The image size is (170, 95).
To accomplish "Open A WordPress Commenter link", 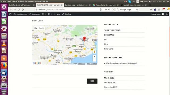I will [x=114, y=63].
